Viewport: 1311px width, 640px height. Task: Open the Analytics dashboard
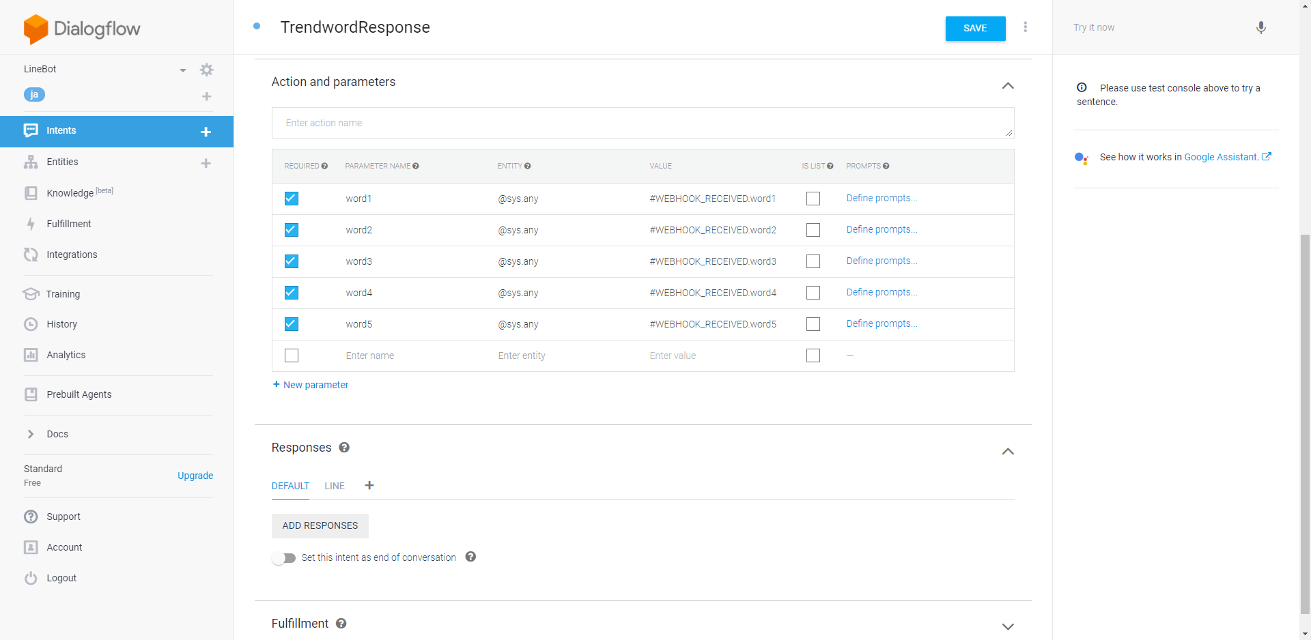pyautogui.click(x=65, y=354)
